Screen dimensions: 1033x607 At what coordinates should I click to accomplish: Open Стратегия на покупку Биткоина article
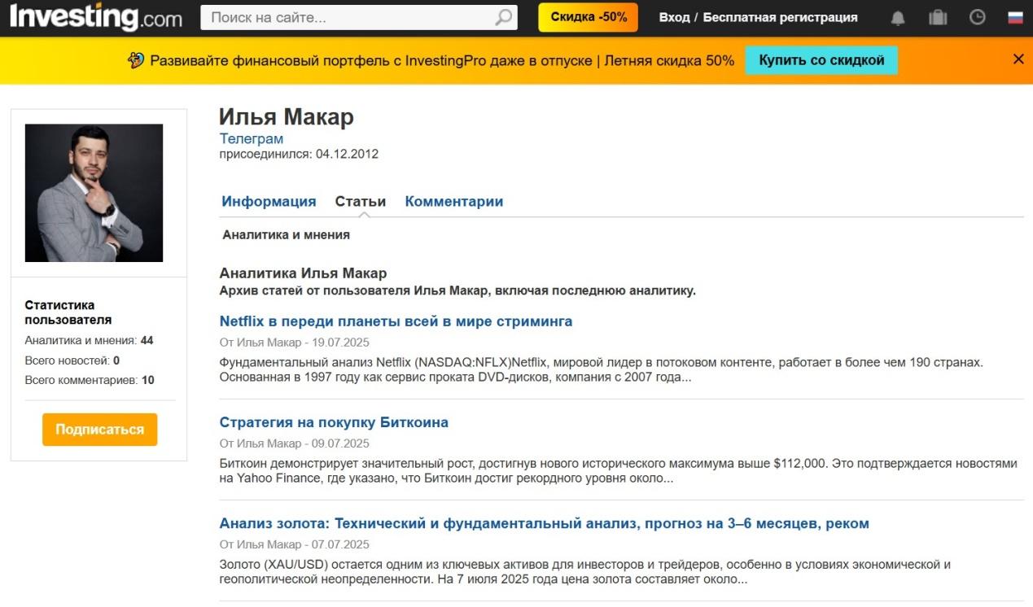point(334,422)
